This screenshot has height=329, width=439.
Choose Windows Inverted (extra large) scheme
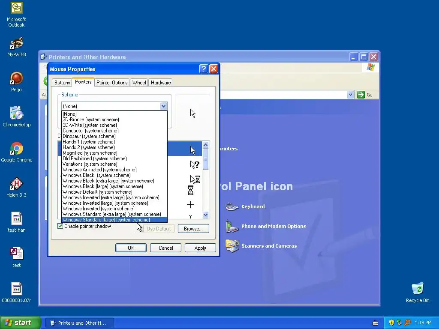(x=114, y=197)
